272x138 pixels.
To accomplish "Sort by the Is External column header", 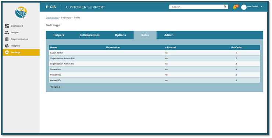I will (x=170, y=47).
